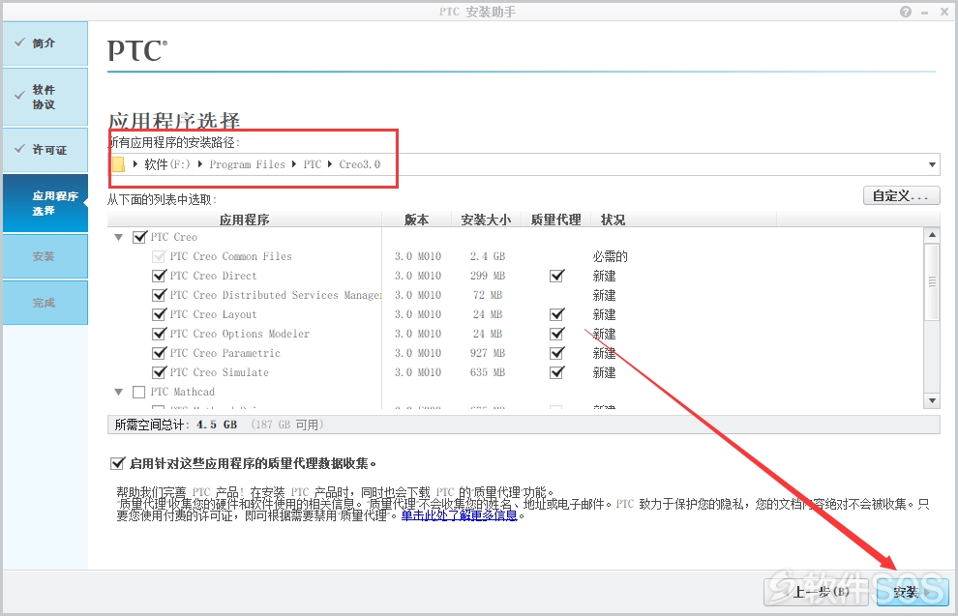Viewport: 958px width, 616px height.
Task: Click the application list scrollbar thumb
Action: (x=932, y=282)
